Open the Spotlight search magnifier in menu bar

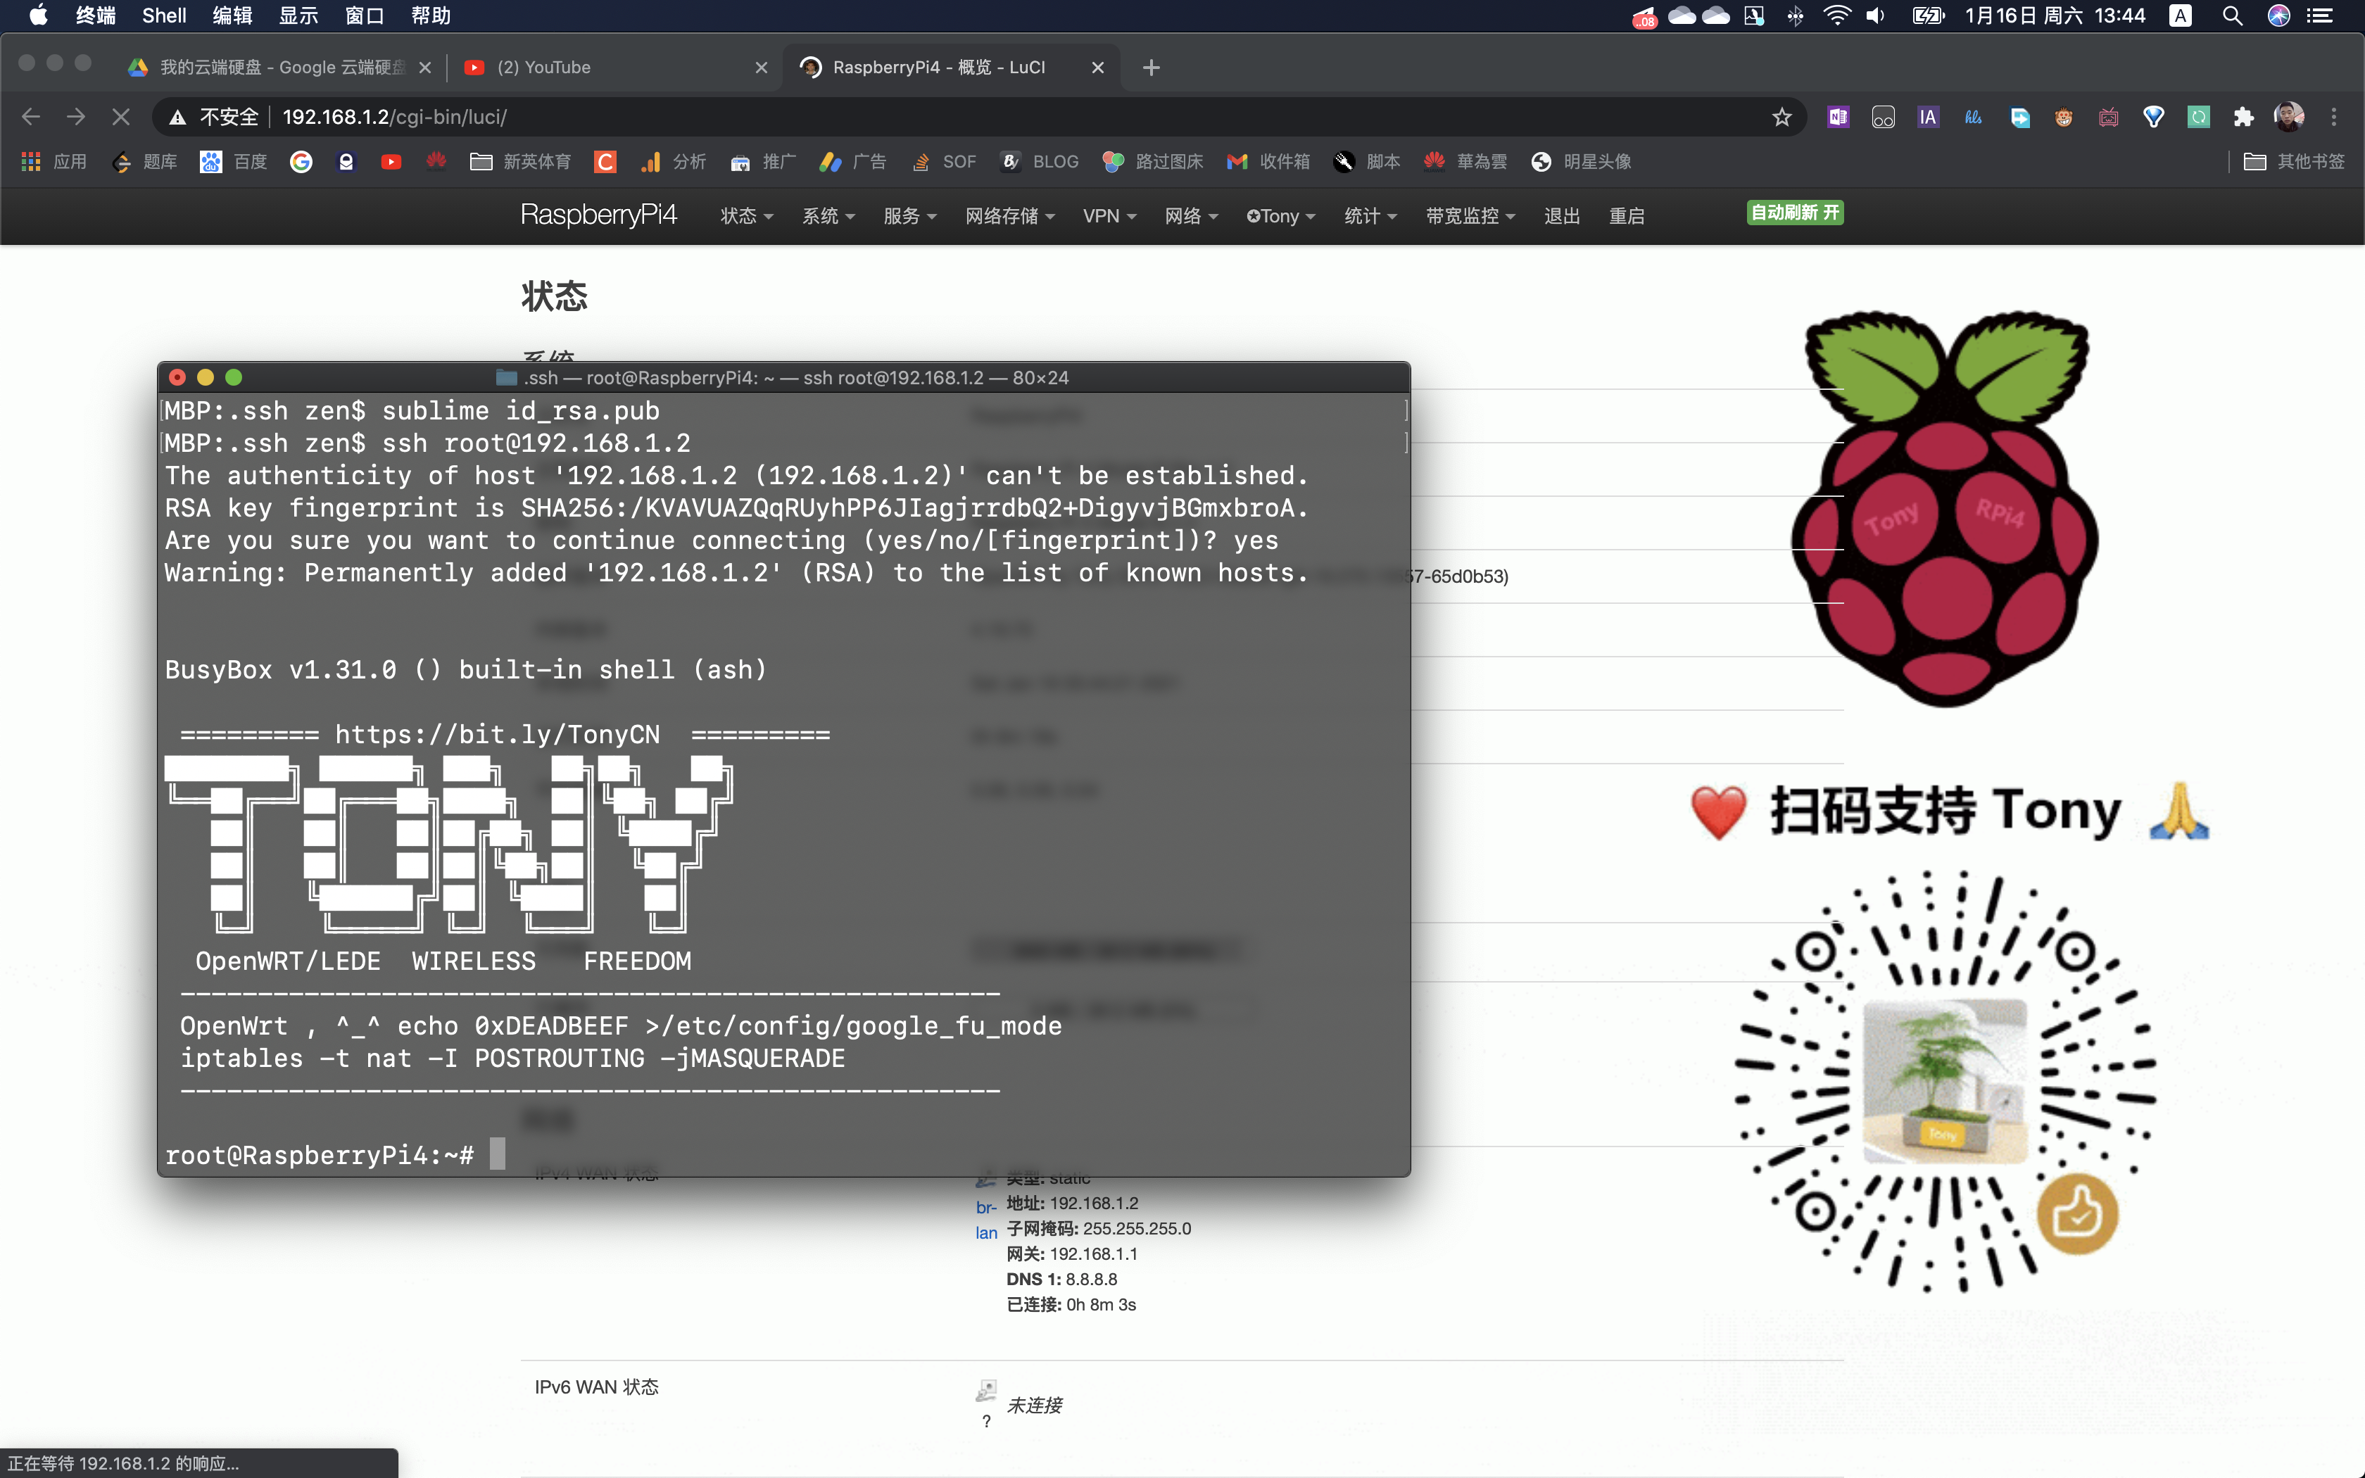(2232, 15)
